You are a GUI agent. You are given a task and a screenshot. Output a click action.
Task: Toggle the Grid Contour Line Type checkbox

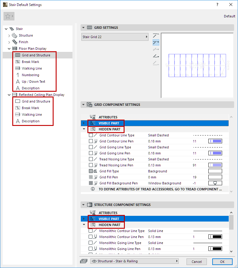[x=91, y=135]
